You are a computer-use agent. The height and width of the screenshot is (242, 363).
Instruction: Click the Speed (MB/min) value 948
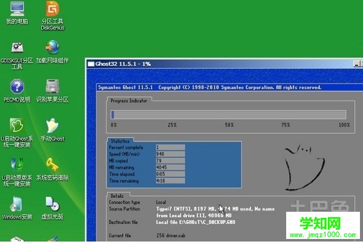pyautogui.click(x=171, y=154)
